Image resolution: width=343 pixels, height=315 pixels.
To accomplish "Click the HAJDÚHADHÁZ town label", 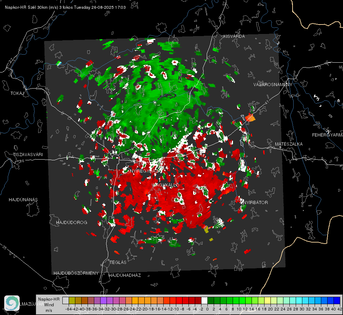I will [125, 275].
